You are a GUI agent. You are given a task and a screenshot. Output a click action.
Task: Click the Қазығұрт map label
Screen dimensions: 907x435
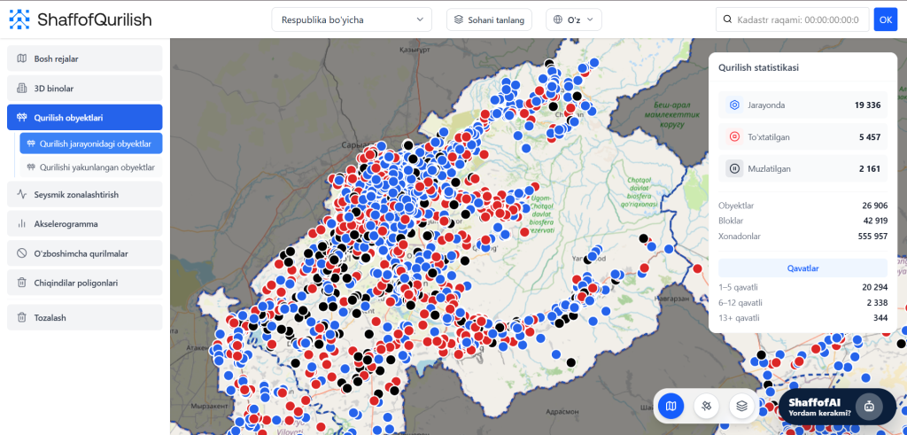(x=415, y=50)
